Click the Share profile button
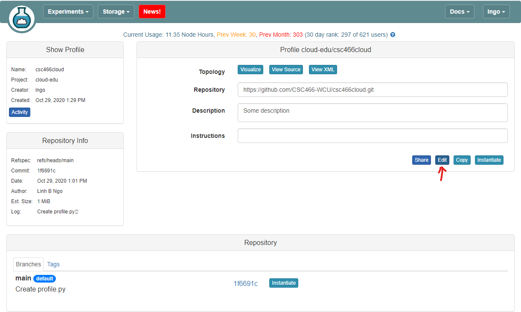Screen dimensions: 521x312 (x=422, y=160)
